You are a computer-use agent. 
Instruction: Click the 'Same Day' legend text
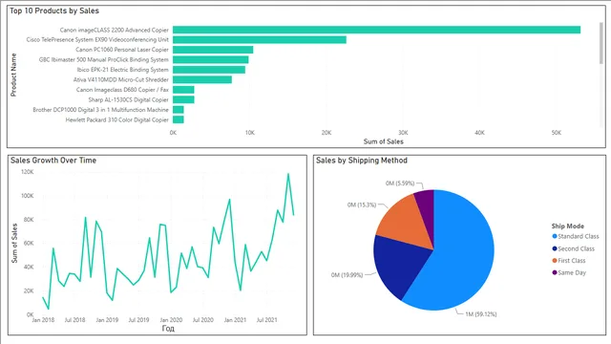click(572, 272)
